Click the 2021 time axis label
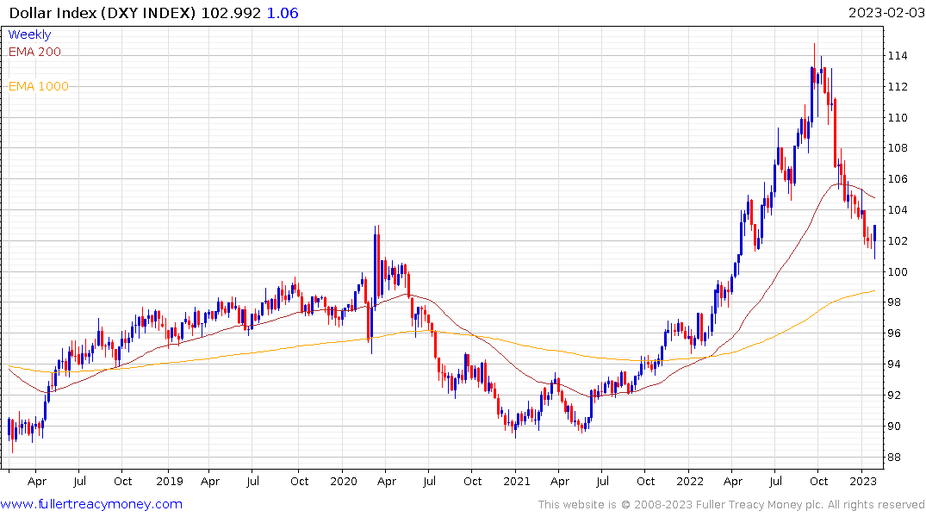The height and width of the screenshot is (517, 926). coord(517,481)
